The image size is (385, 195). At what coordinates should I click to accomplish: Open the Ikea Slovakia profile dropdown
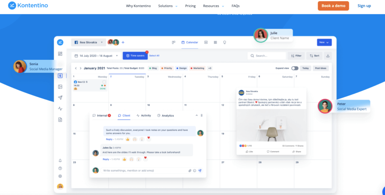[89, 42]
